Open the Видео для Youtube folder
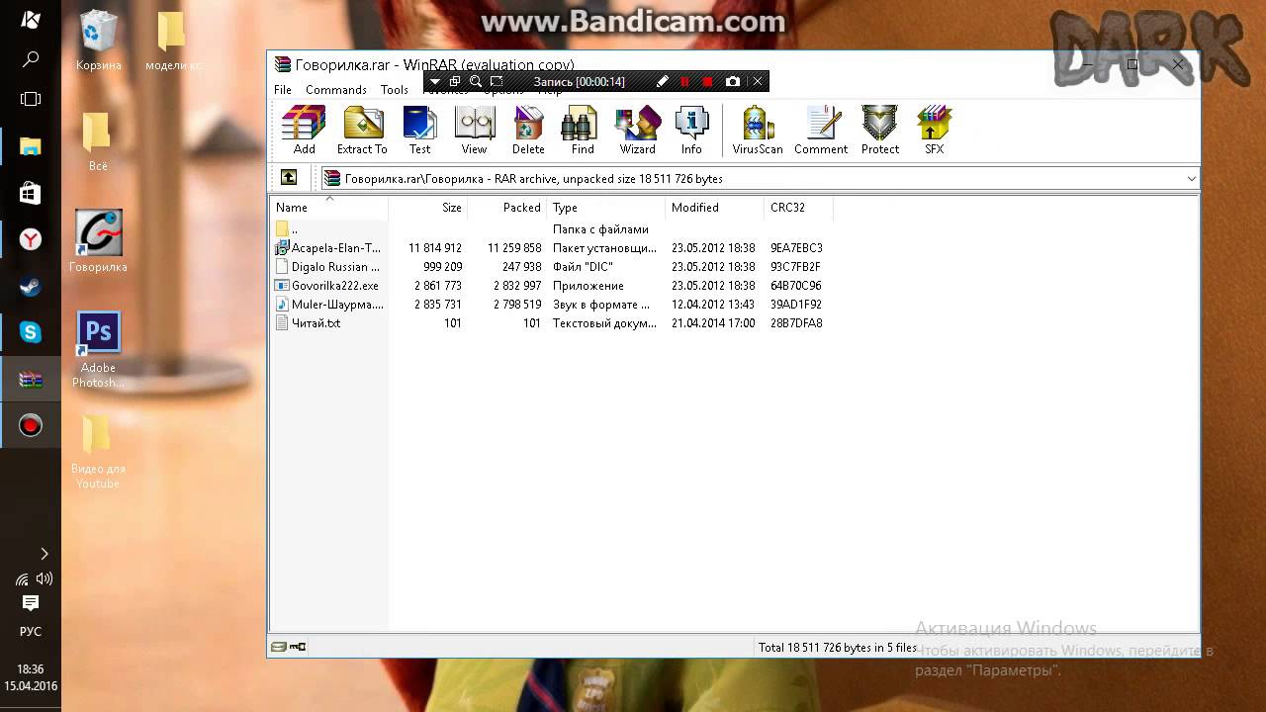1266x712 pixels. coord(98,450)
